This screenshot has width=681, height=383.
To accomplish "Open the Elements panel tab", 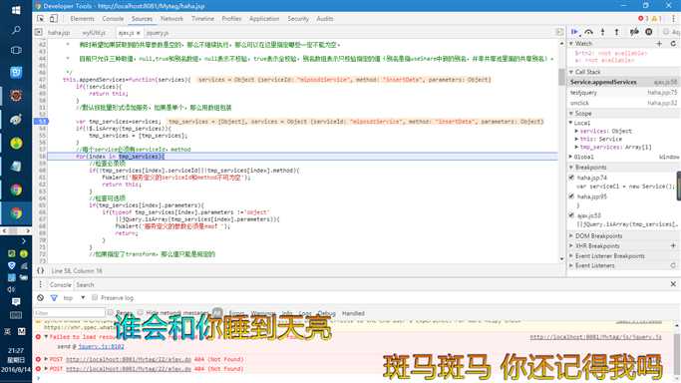I will pos(82,19).
